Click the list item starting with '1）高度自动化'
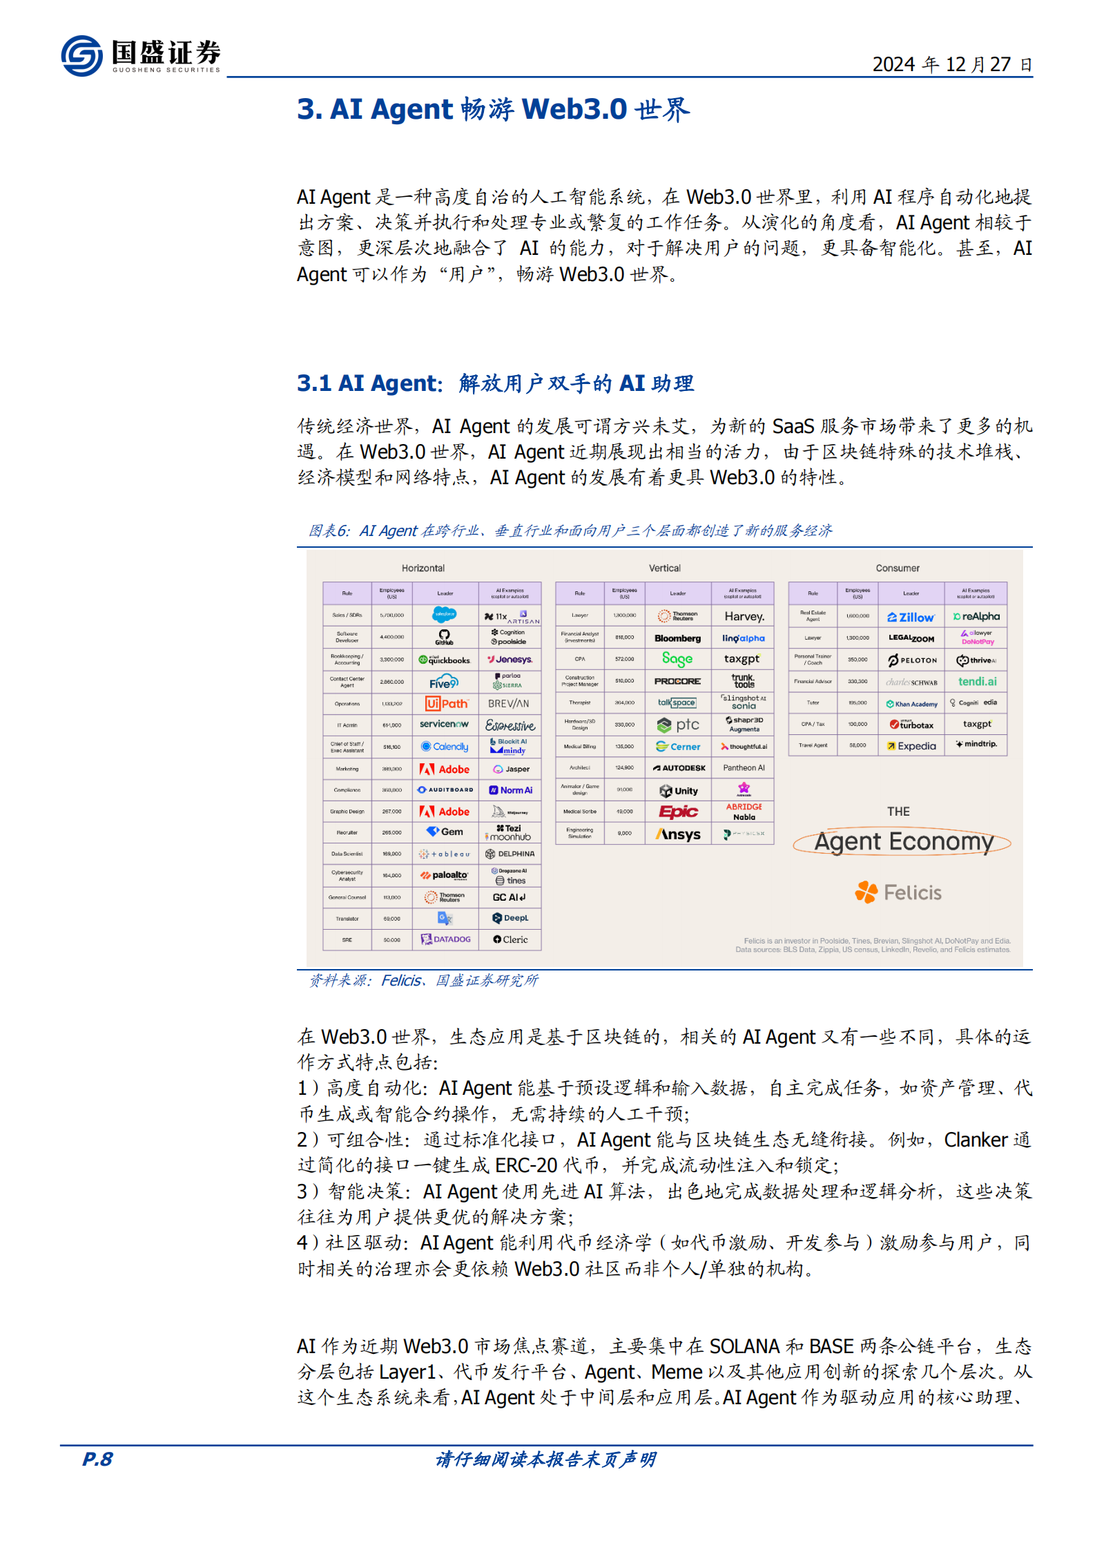 [664, 1100]
